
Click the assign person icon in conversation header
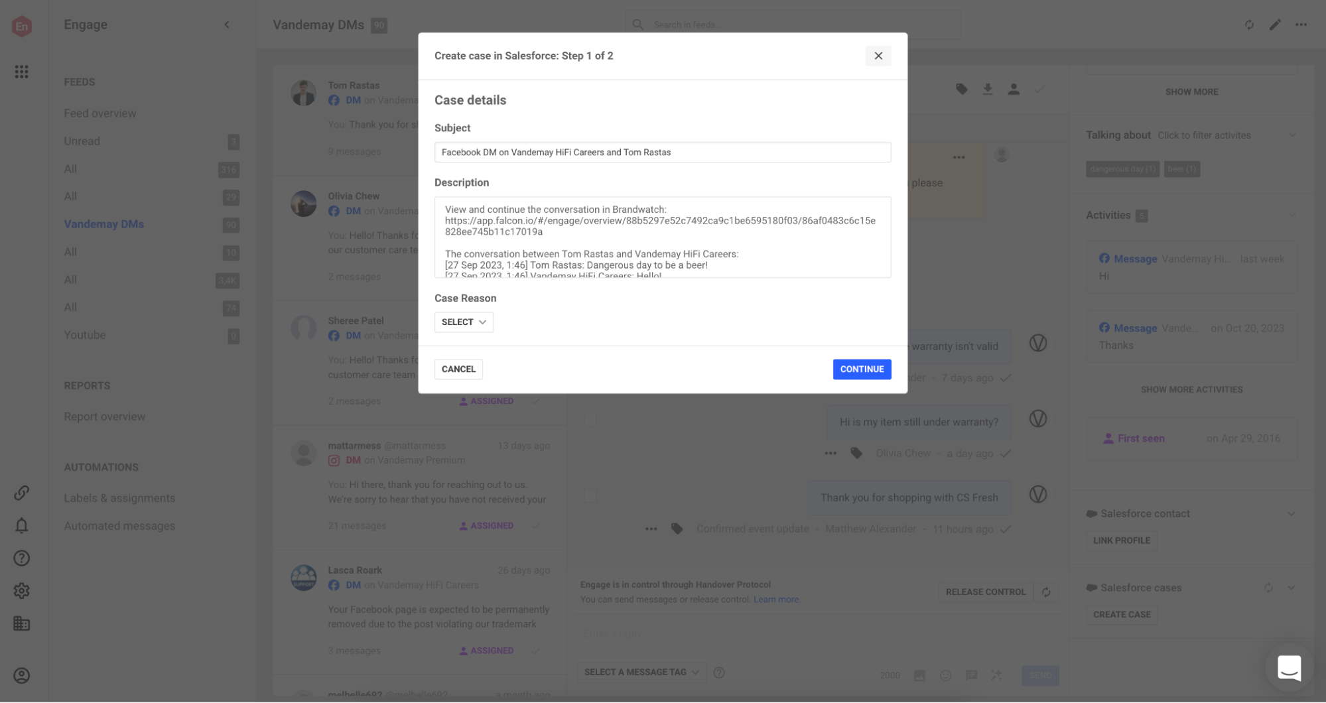pyautogui.click(x=1014, y=89)
